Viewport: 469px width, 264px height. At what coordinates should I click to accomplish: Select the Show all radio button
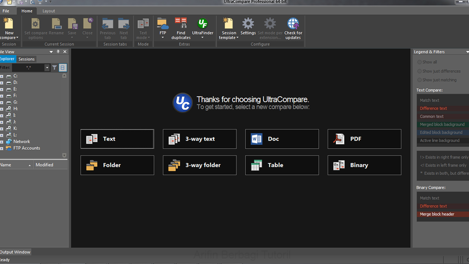coord(420,62)
